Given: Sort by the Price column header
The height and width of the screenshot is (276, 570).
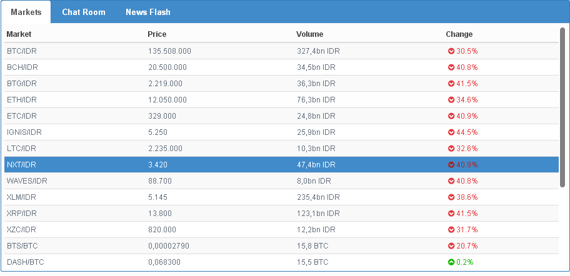Looking at the screenshot, I should (x=157, y=34).
